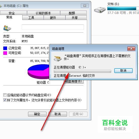Click the blue 已用空间 color swatch
This screenshot has height=139, width=139.
point(5,48)
